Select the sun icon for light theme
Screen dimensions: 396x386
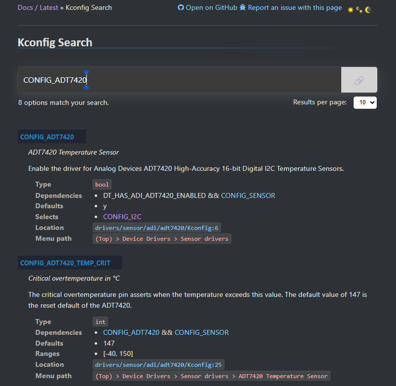click(351, 9)
